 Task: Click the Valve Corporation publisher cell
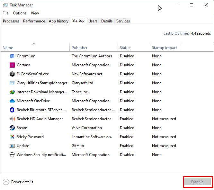[87, 128]
